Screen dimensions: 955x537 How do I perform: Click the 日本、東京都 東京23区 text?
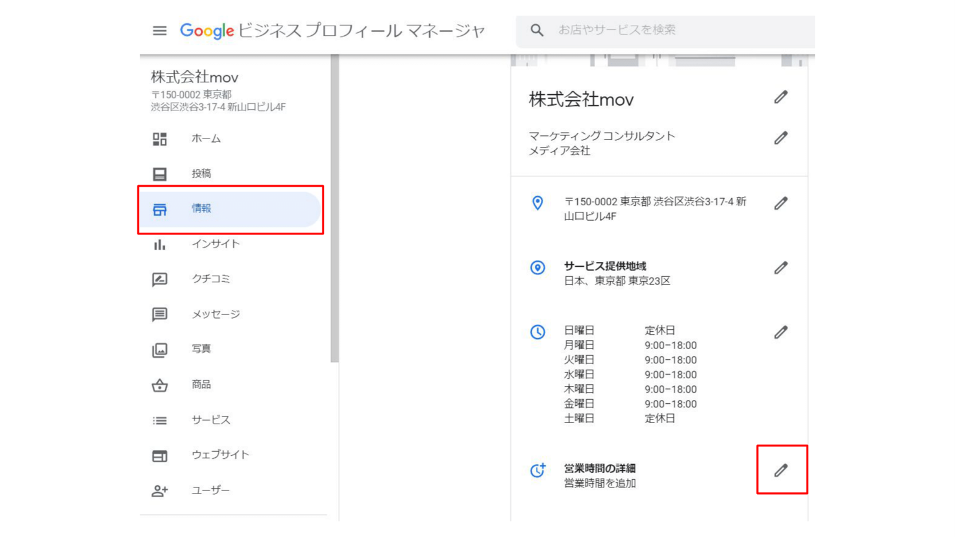[617, 281]
